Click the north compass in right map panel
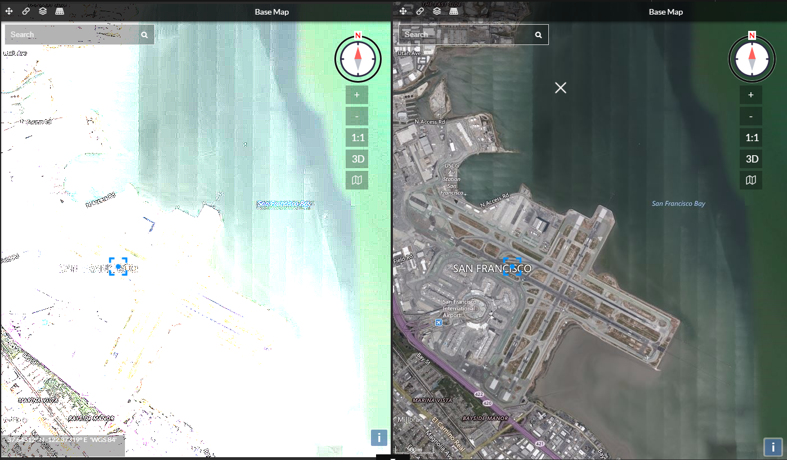 click(752, 58)
